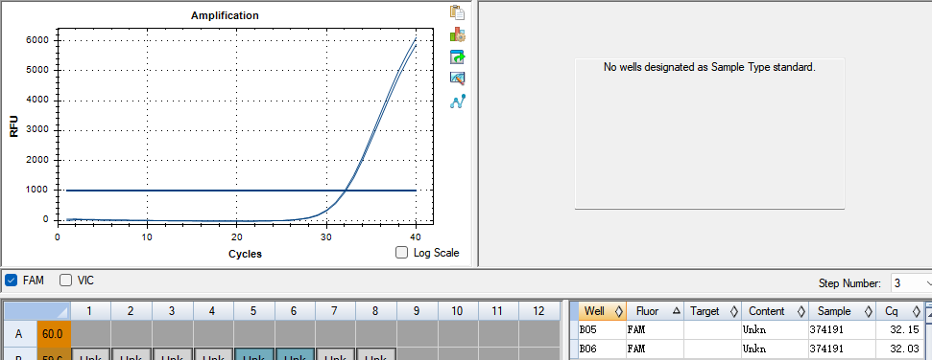Select plate column 1 header
This screenshot has height=360, width=932.
coord(90,311)
